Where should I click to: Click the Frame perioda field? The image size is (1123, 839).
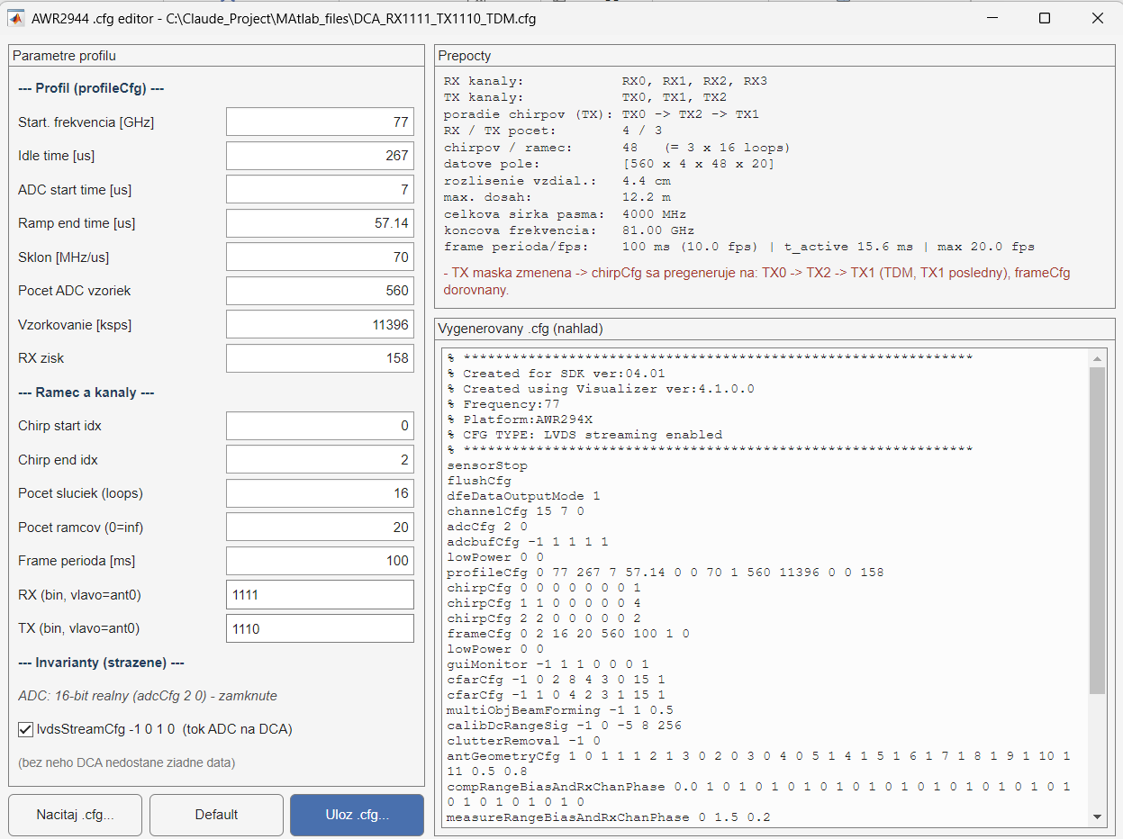[x=320, y=561]
